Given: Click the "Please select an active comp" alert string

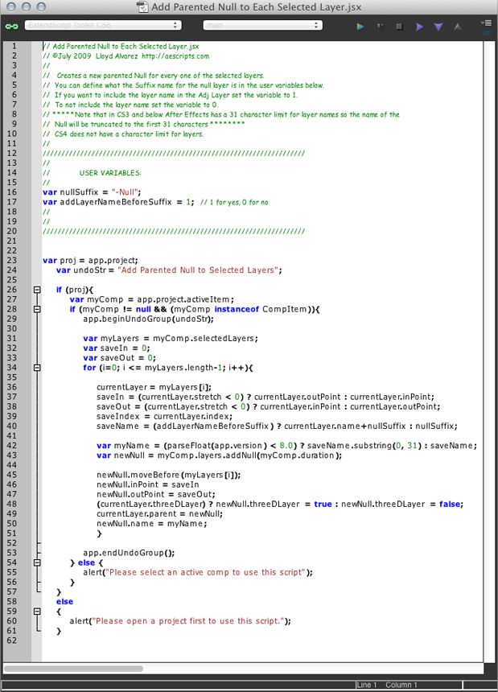Looking at the screenshot, I should tap(205, 572).
